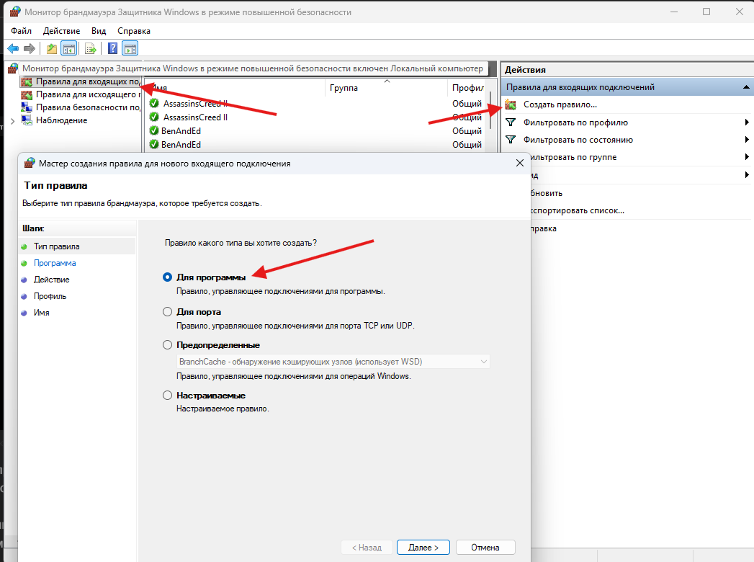Open the Справка menu
The height and width of the screenshot is (562, 754).
point(134,31)
